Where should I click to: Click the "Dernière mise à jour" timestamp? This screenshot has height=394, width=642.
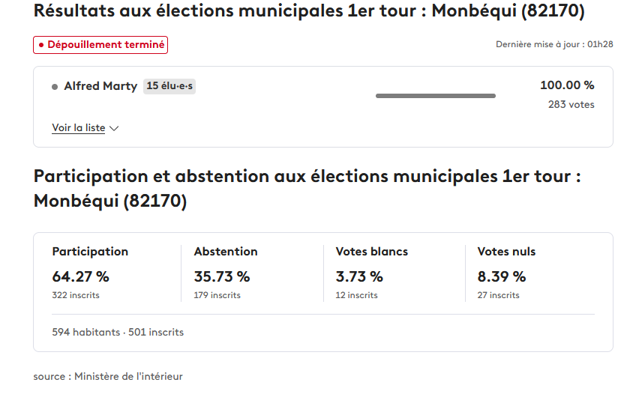click(x=554, y=44)
